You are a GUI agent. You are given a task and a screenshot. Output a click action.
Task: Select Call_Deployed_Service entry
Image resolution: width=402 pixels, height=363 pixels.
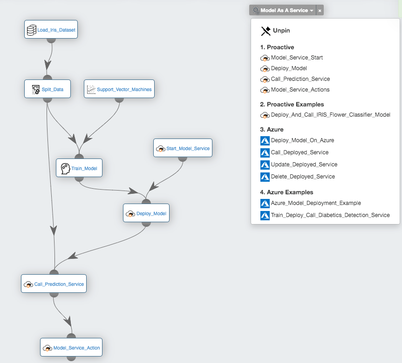(300, 152)
